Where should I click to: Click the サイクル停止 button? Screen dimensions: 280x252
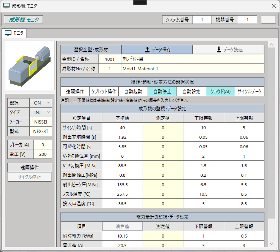click(x=30, y=177)
